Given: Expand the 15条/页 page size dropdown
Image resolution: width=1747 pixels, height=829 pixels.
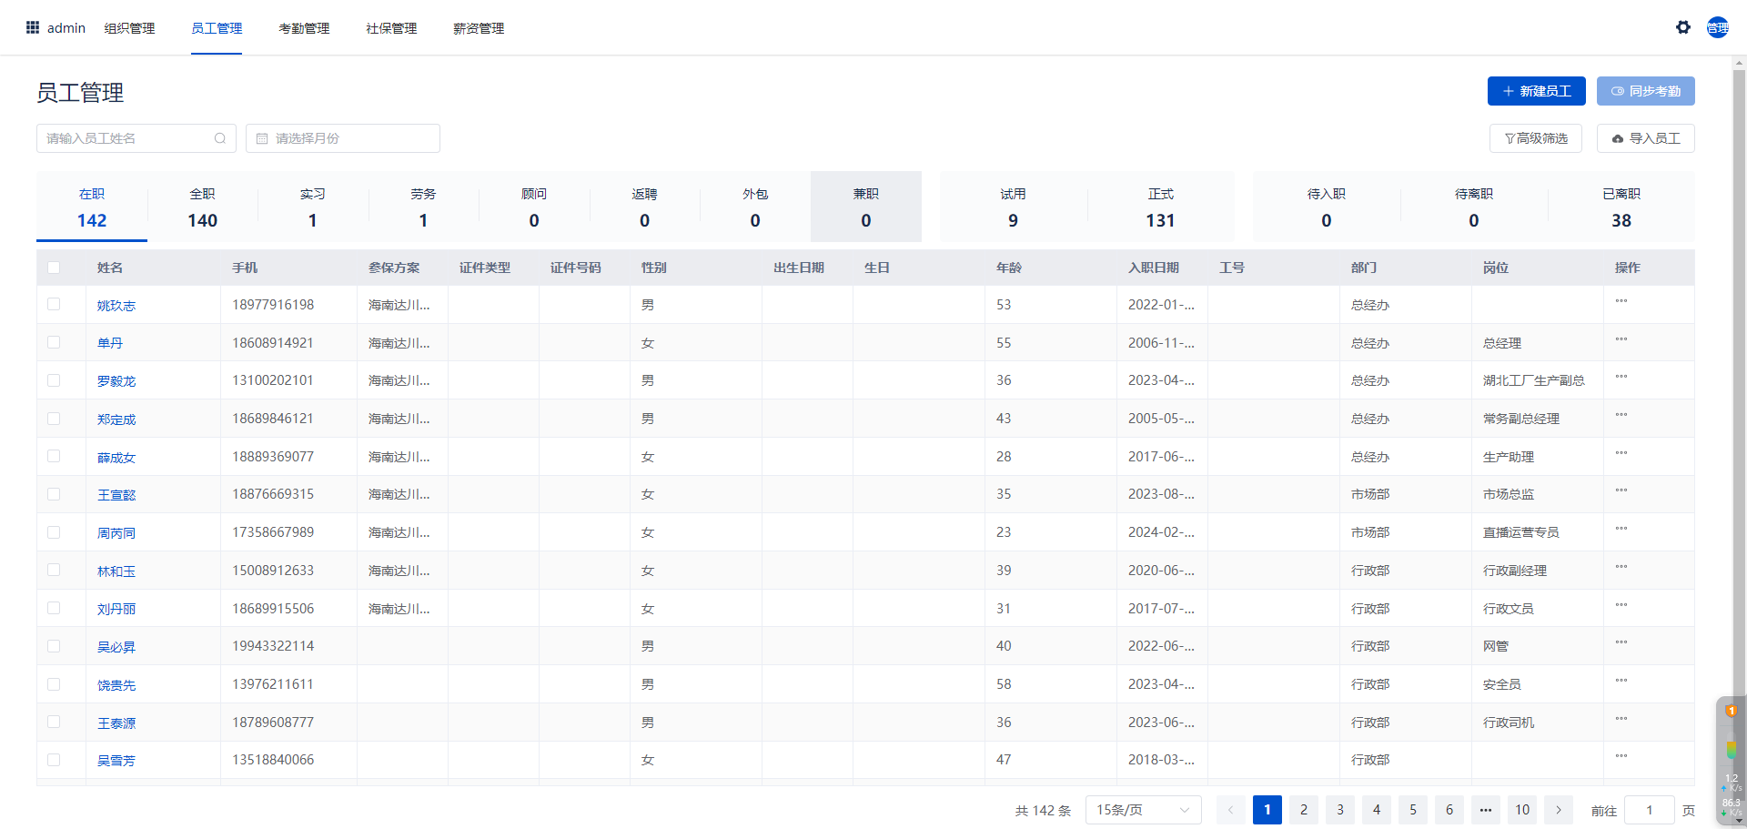Looking at the screenshot, I should point(1143,810).
